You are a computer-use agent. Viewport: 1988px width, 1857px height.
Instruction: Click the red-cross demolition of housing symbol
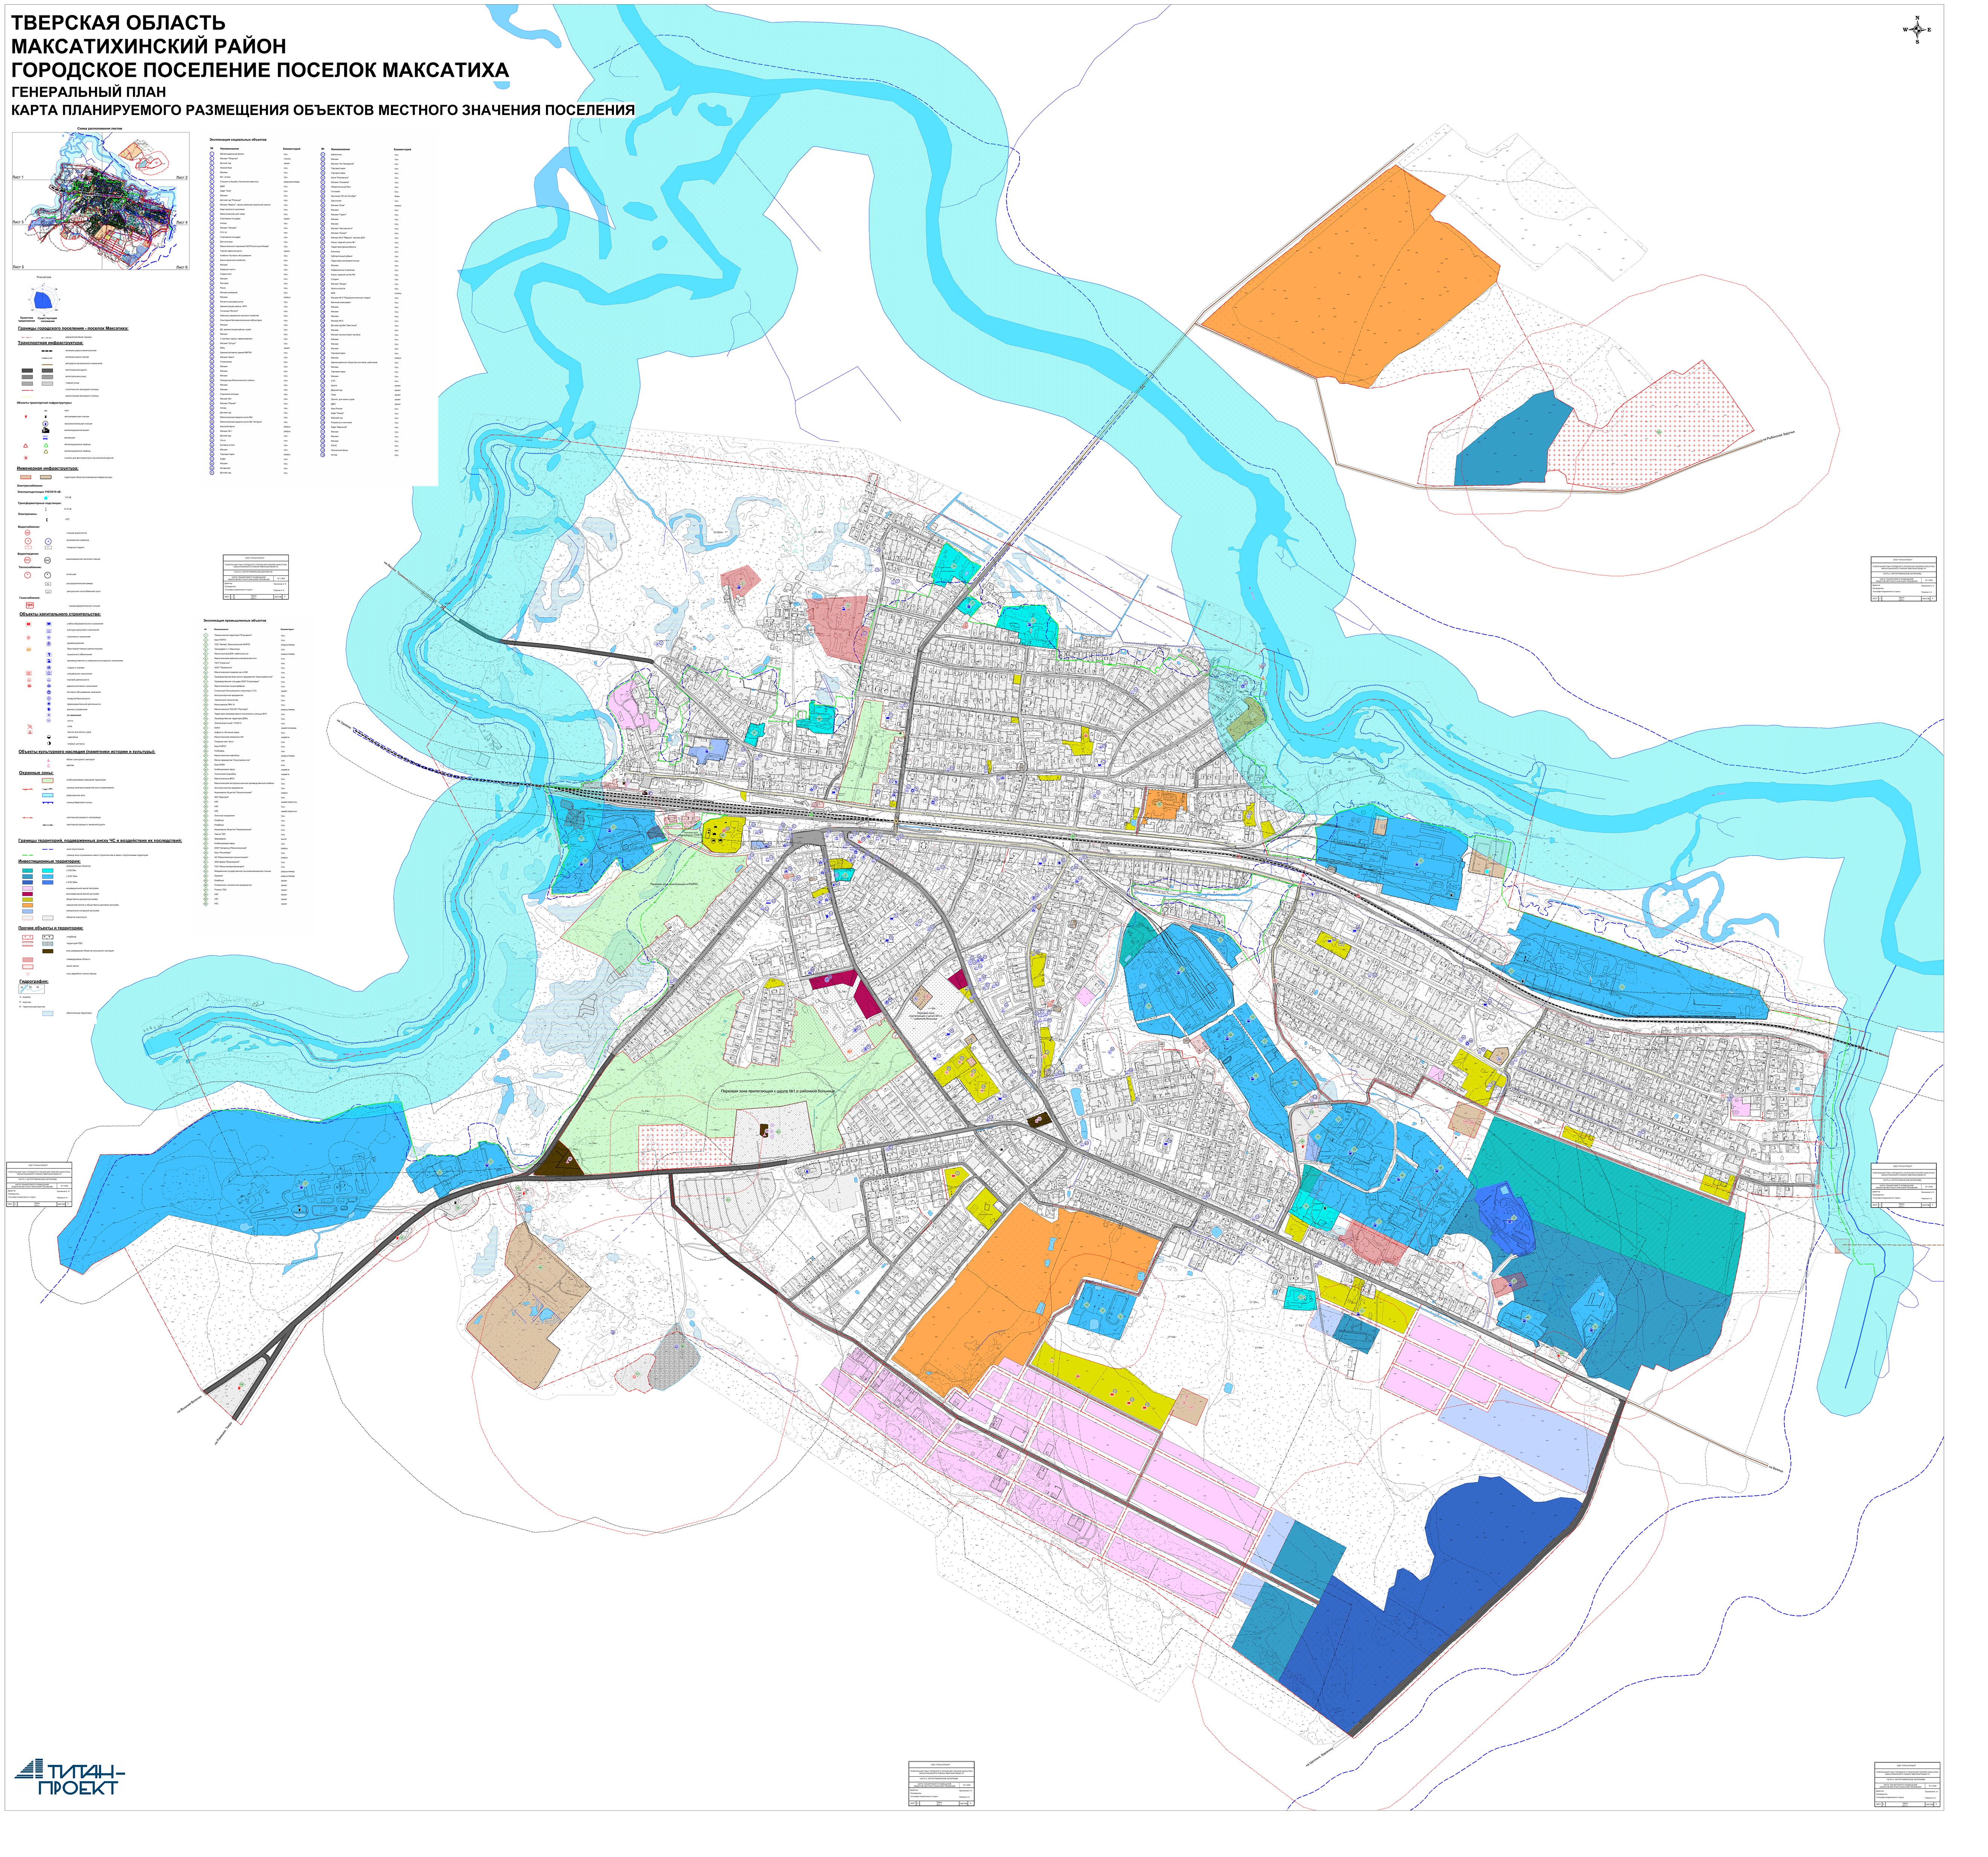[28, 974]
